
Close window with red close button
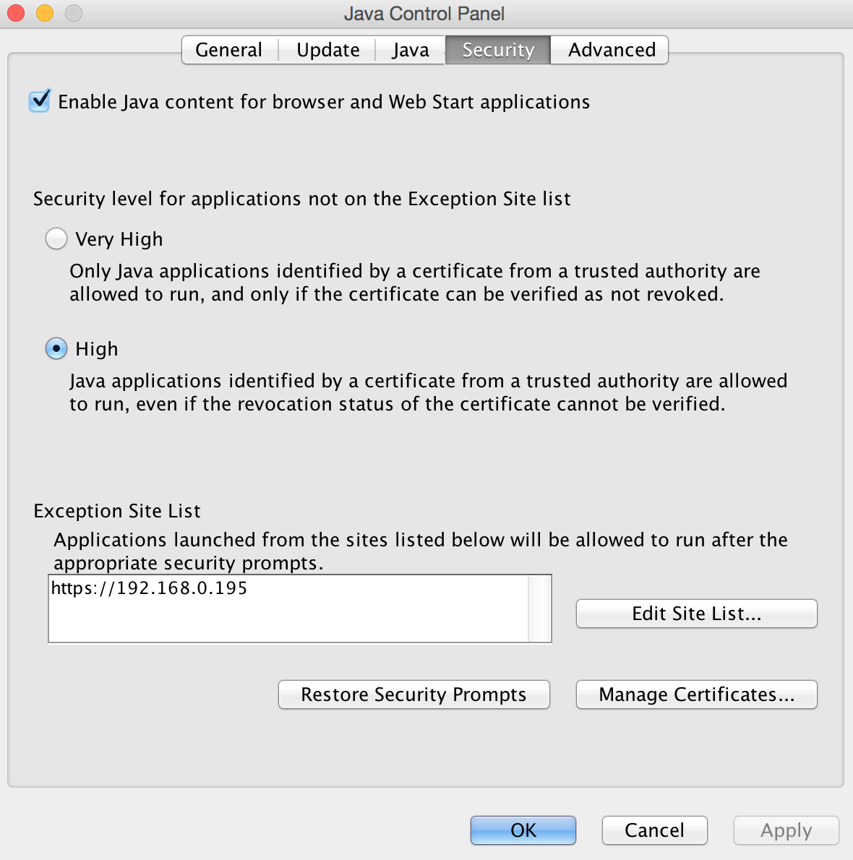coord(16,12)
